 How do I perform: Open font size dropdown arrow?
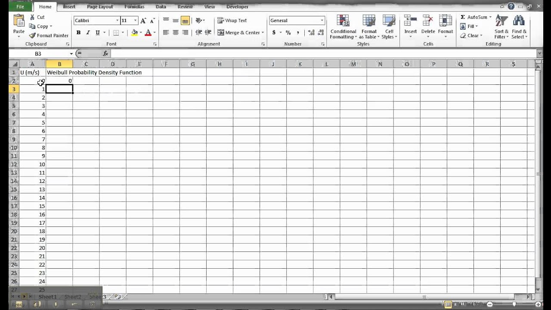pyautogui.click(x=135, y=21)
